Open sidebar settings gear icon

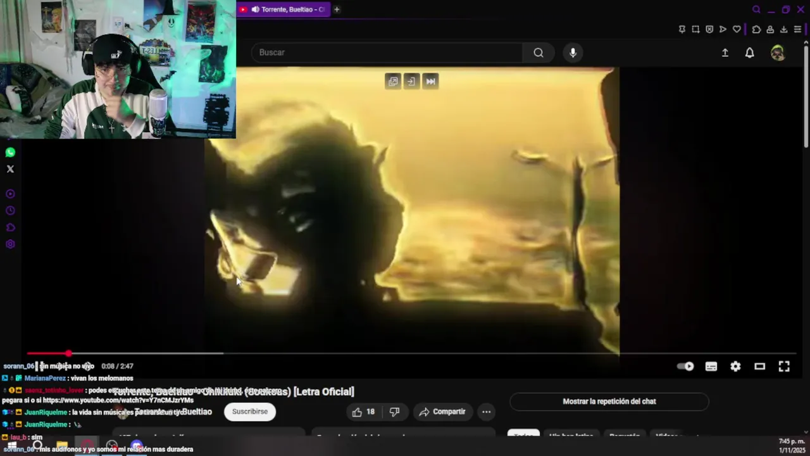pos(10,244)
